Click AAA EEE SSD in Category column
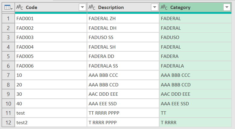This screenshot has height=129, width=235. pyautogui.click(x=195, y=103)
